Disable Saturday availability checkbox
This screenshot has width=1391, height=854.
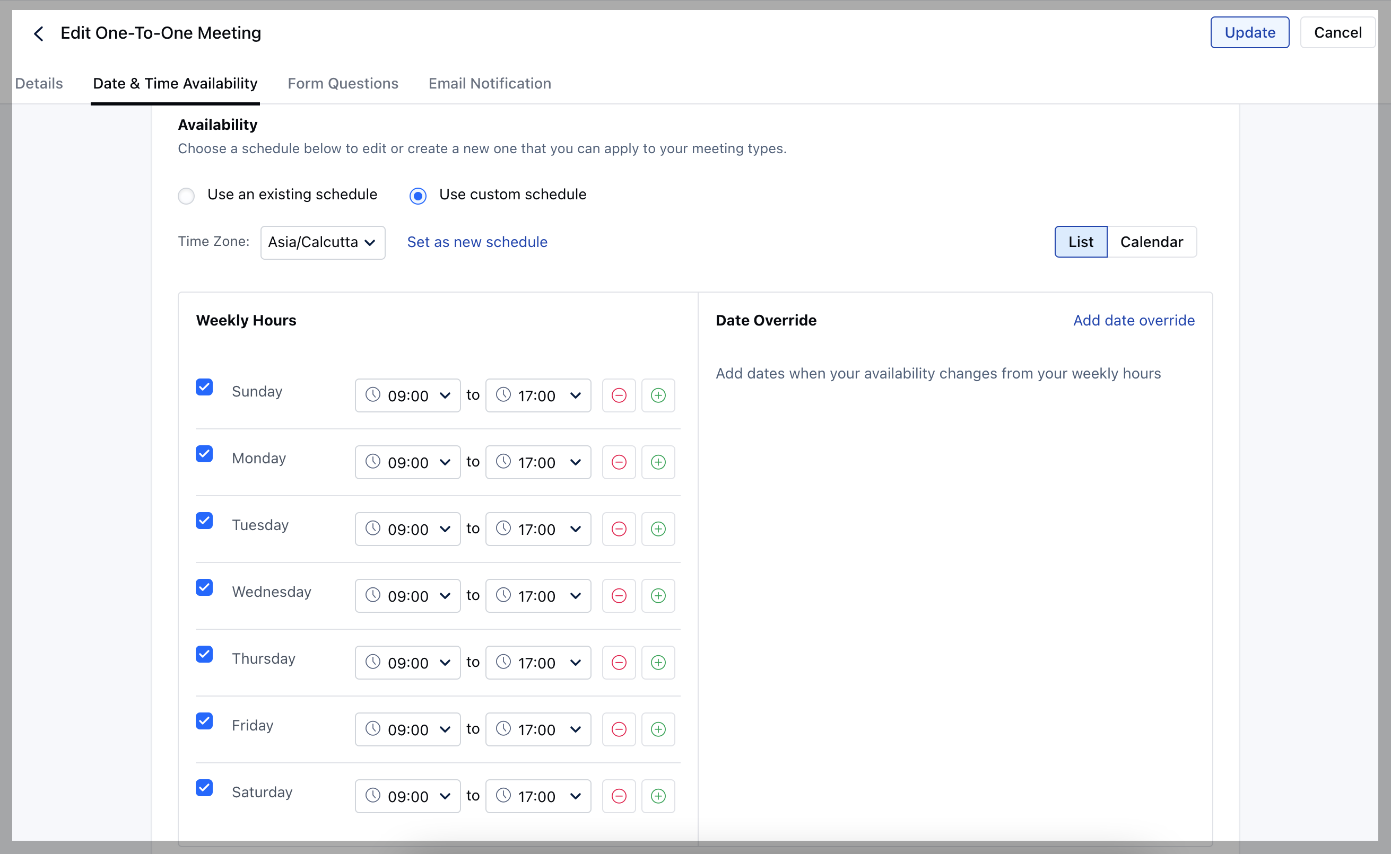[x=204, y=788]
